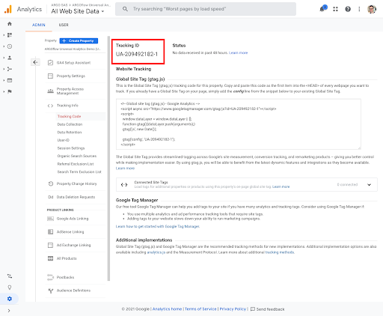This screenshot has height=316, width=383.
Task: Open the Behavior window icon
Action: pos(10,80)
